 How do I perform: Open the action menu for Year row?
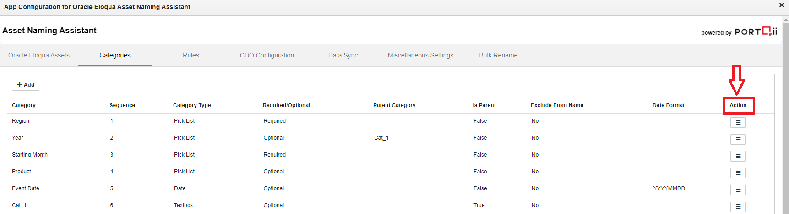pos(738,139)
